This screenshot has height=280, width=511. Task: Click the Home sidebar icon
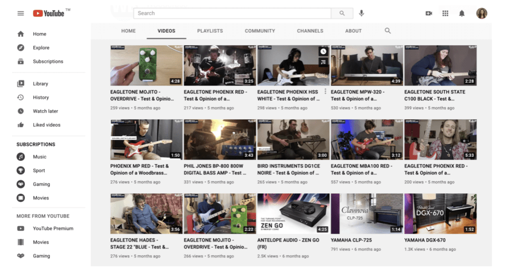tap(20, 34)
